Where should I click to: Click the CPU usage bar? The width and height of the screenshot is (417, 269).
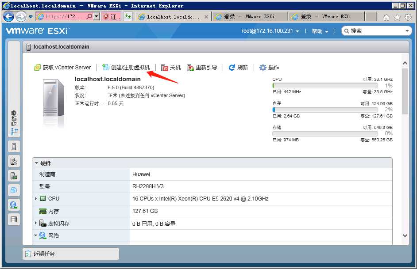tap(325, 85)
